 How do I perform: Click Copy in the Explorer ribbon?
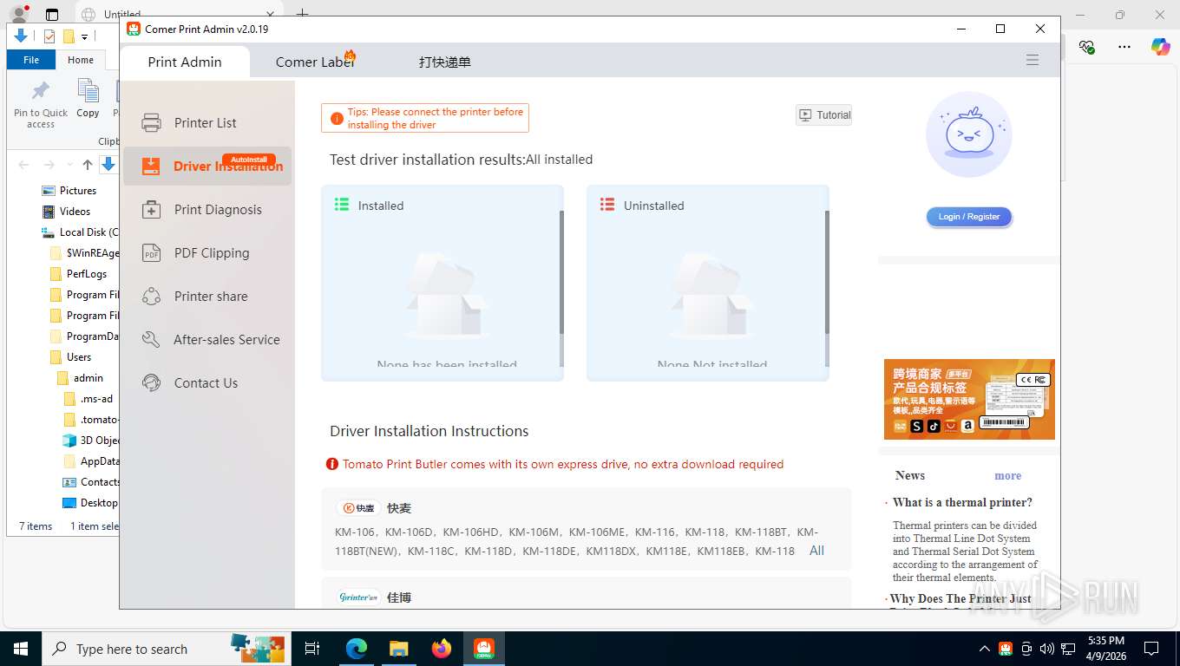pyautogui.click(x=88, y=99)
